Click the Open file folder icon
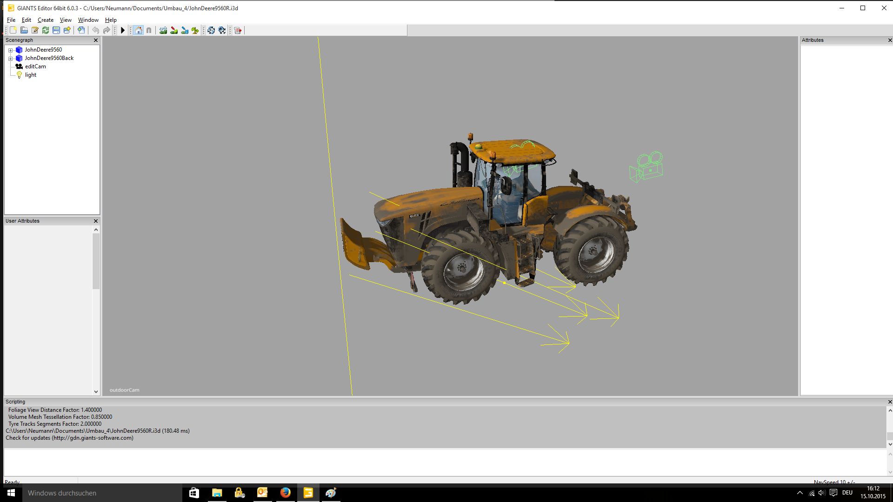 pos(24,30)
